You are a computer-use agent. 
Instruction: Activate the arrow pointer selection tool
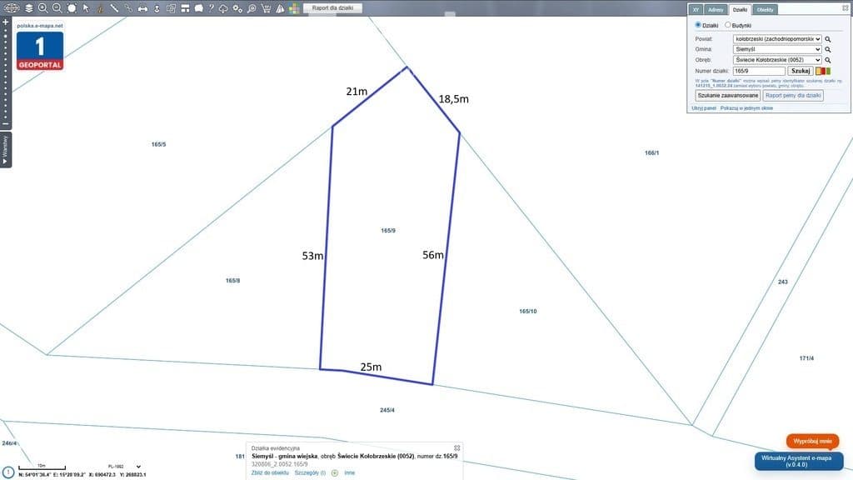tap(86, 8)
